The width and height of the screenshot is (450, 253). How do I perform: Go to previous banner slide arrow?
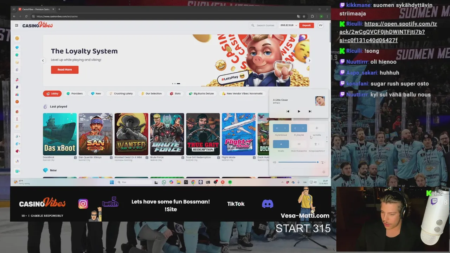43,60
